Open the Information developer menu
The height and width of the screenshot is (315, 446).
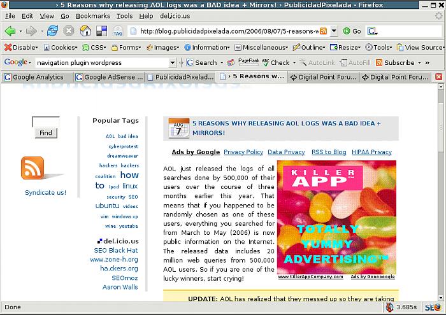click(207, 48)
